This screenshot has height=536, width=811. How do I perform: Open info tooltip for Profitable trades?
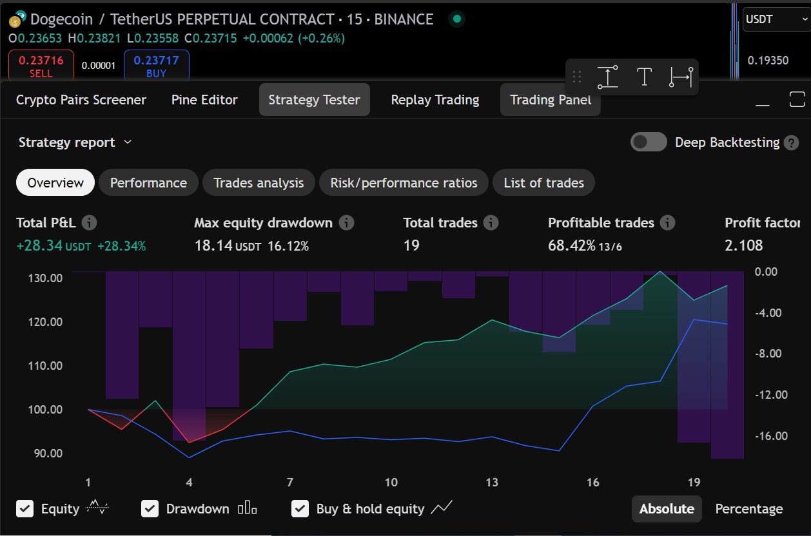(x=668, y=223)
